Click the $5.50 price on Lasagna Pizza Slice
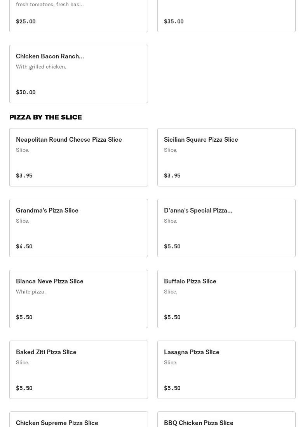305x427 pixels. coord(172,388)
